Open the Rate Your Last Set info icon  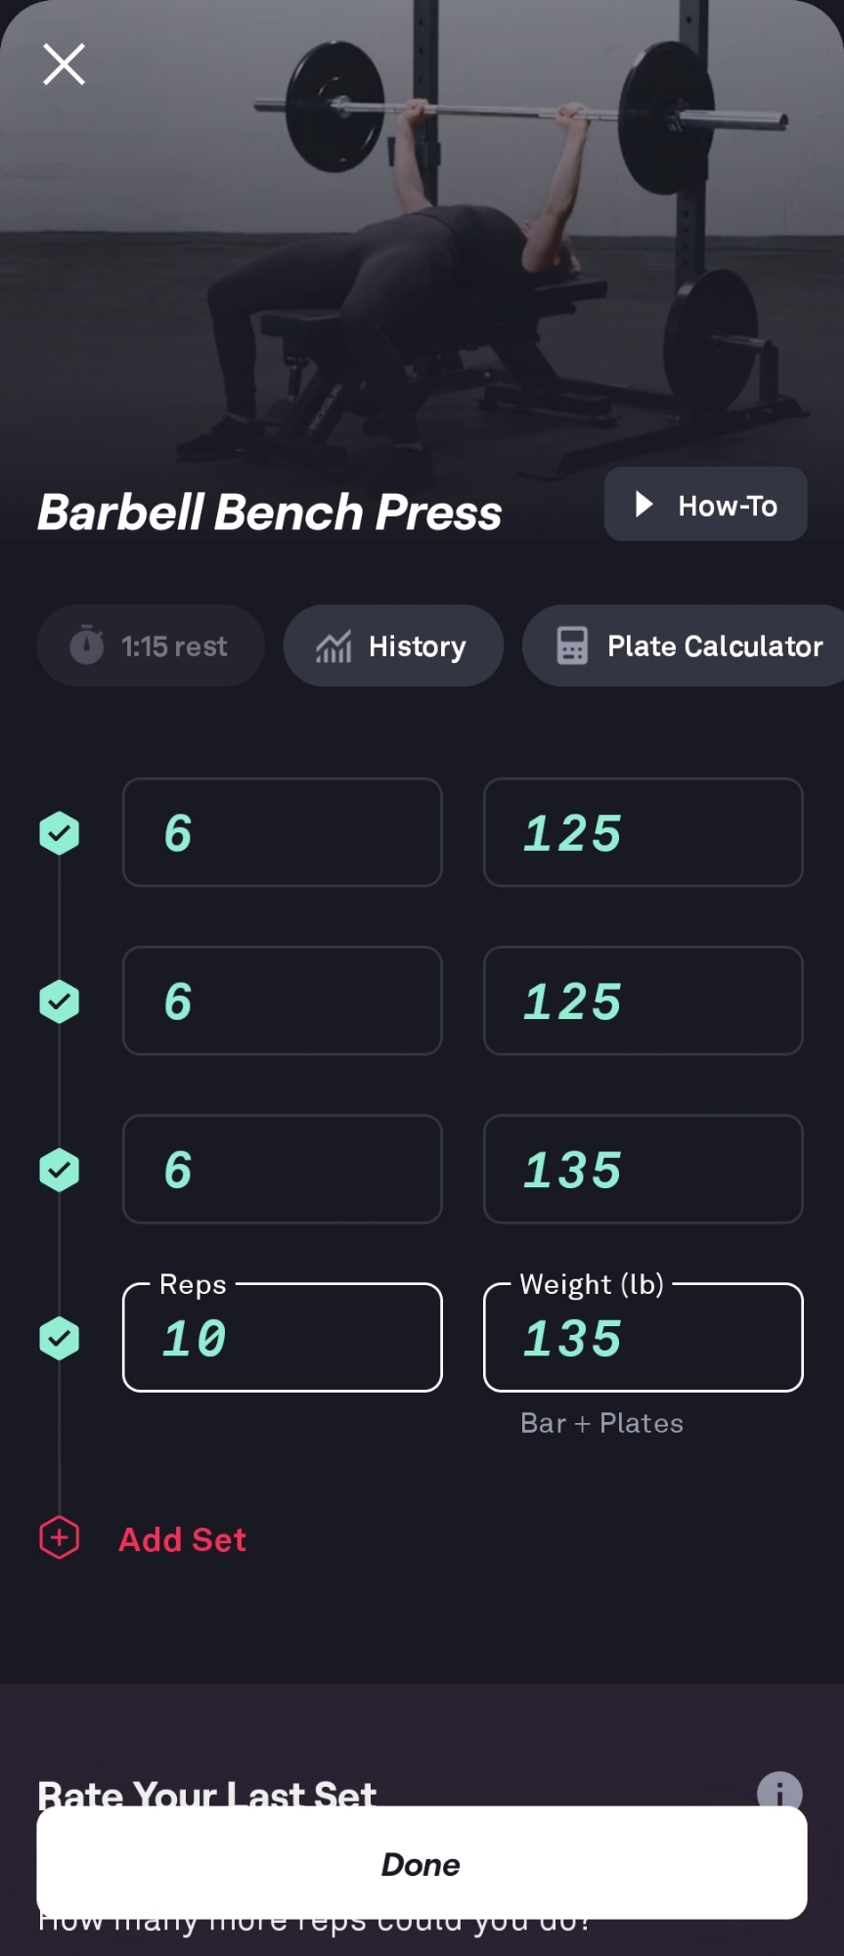(779, 1793)
